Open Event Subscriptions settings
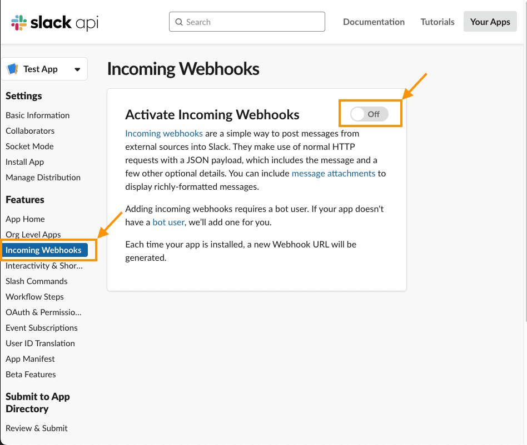The width and height of the screenshot is (527, 445). tap(42, 327)
